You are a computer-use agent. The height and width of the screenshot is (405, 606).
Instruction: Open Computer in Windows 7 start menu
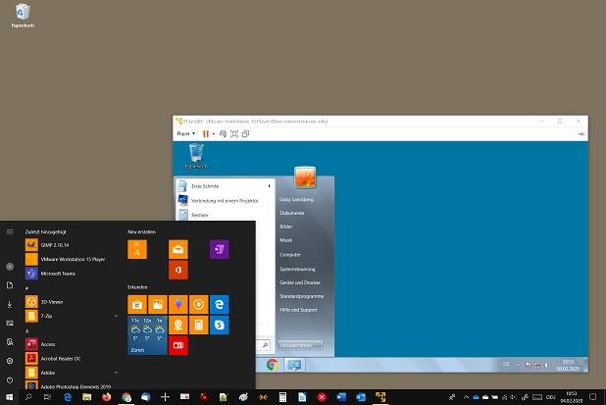290,255
